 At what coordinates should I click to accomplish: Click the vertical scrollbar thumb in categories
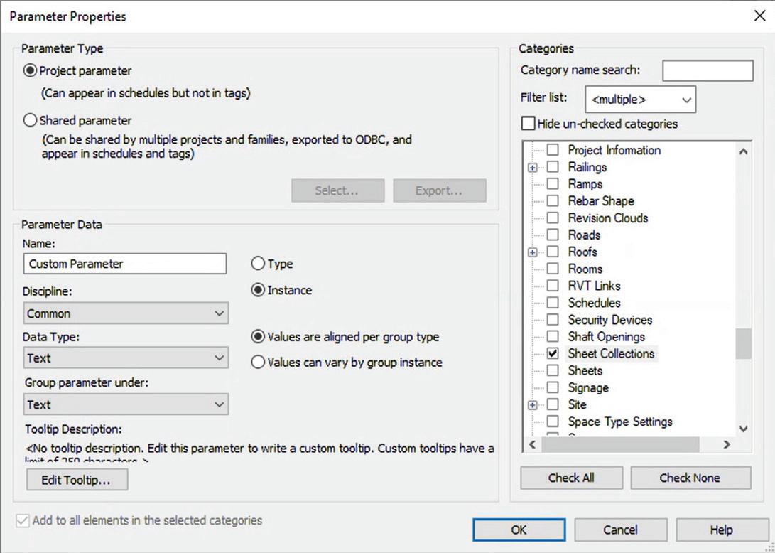point(743,344)
